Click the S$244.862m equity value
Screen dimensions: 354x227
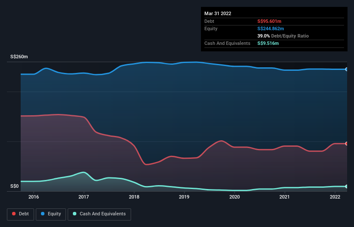(271, 28)
